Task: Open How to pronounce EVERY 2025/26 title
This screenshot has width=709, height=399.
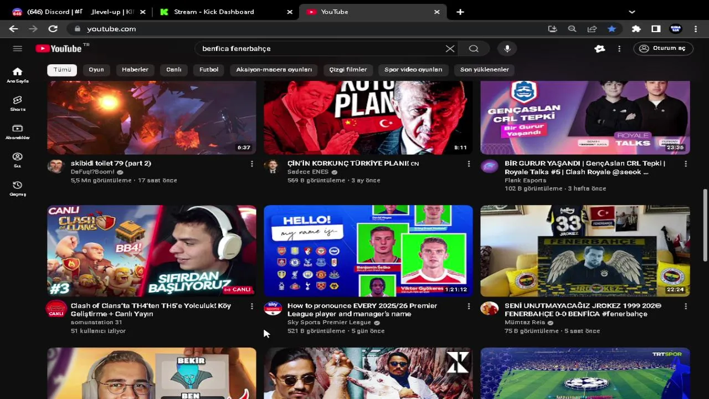Action: pos(362,310)
